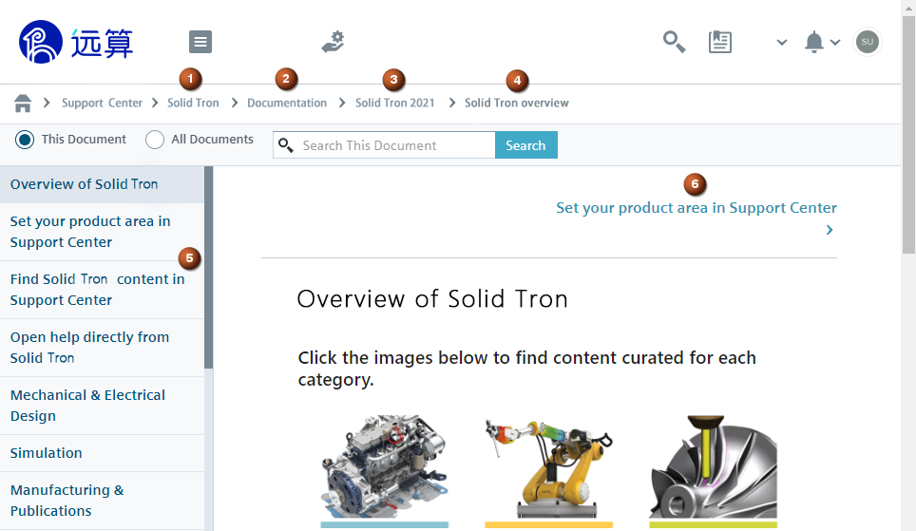
Task: Open the SU user avatar
Action: [x=867, y=42]
